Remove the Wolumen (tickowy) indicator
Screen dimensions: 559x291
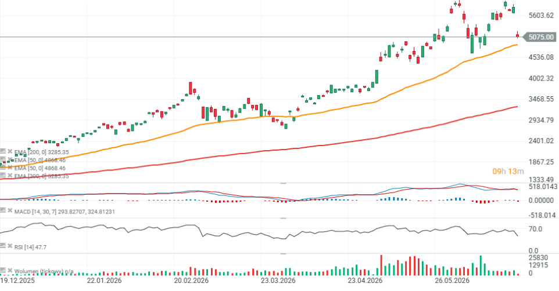pyautogui.click(x=10, y=271)
